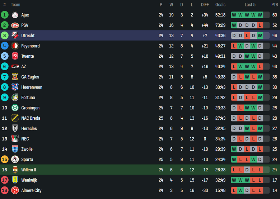Open the Utrecht team link

[x=28, y=36]
